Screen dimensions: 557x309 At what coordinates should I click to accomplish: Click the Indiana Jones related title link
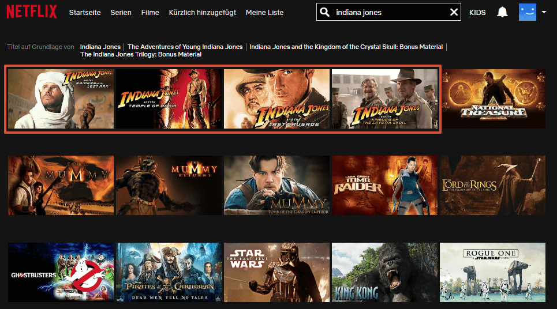100,47
